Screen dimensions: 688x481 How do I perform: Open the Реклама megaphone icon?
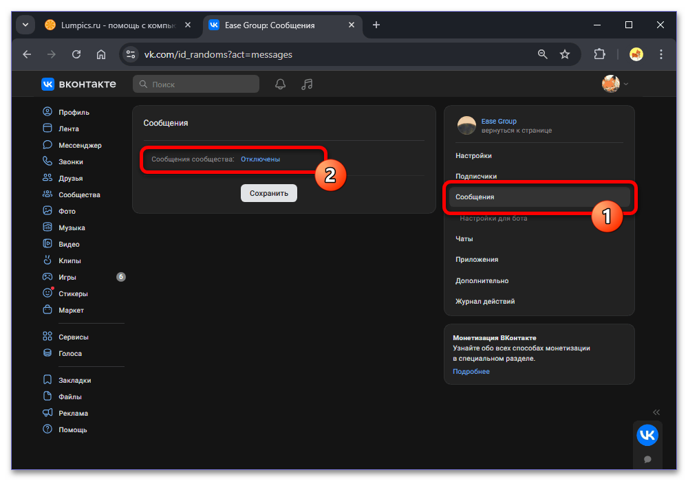pos(47,413)
